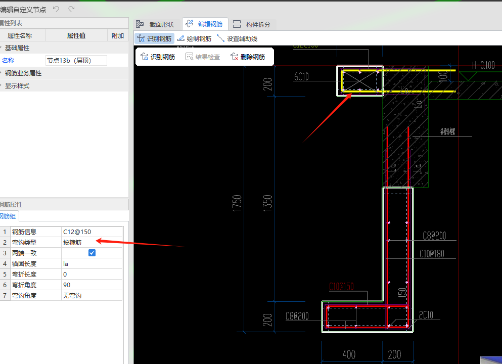The height and width of the screenshot is (364, 502).
Task: Click the 属性列表 panel header
Action: 64,23
